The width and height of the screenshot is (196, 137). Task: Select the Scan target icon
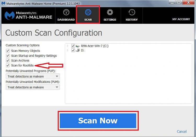(x=88, y=13)
